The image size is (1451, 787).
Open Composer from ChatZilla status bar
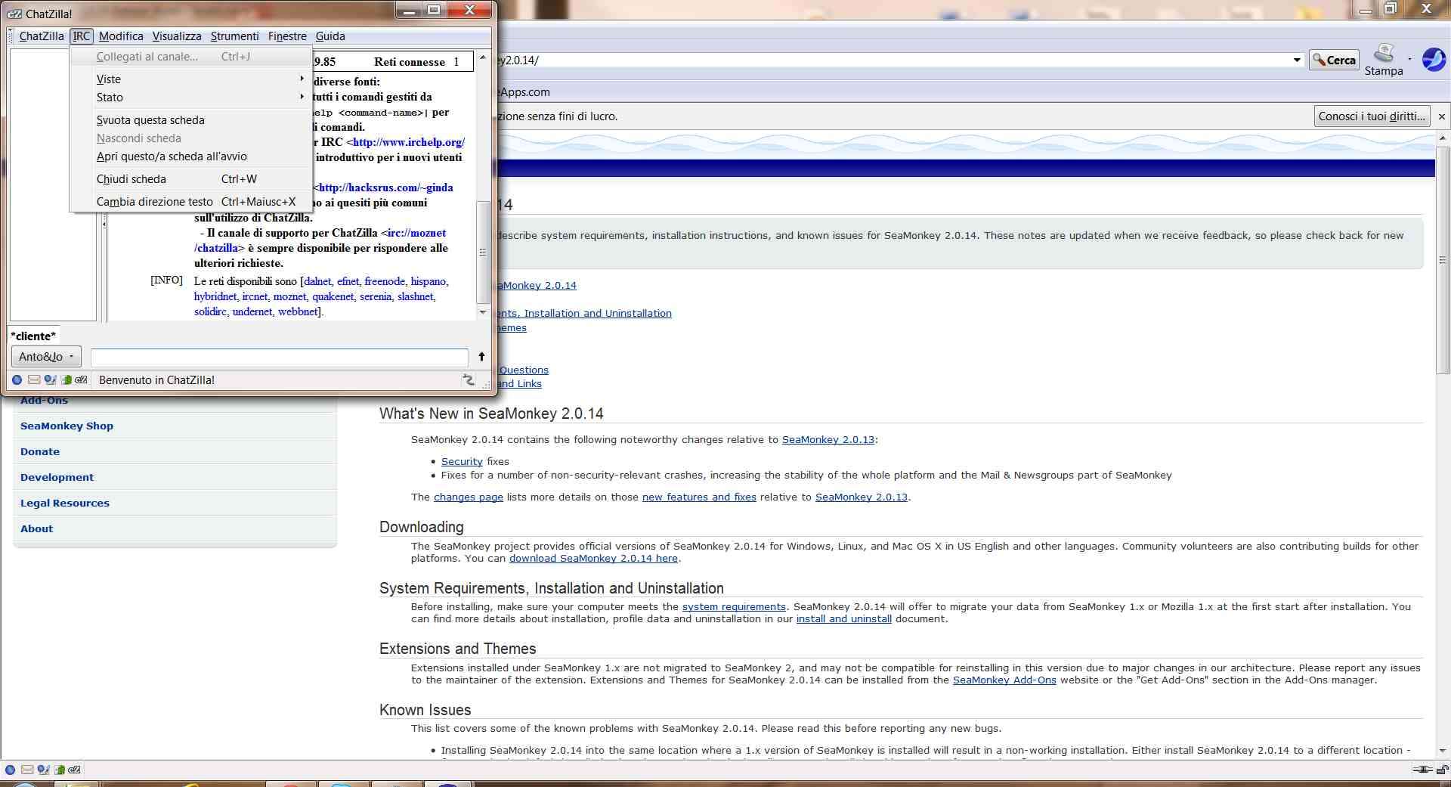pyautogui.click(x=50, y=380)
